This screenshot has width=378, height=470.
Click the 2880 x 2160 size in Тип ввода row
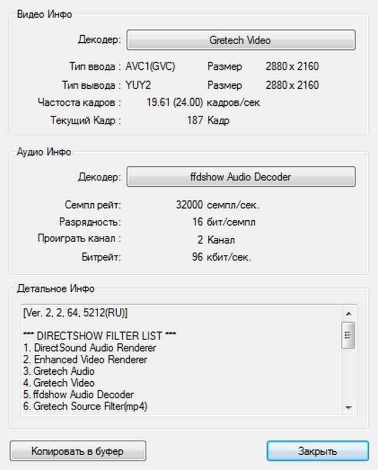[292, 66]
